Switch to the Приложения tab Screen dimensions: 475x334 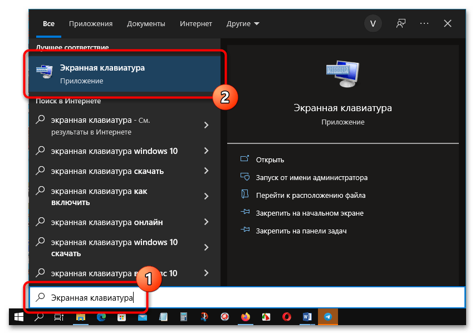point(91,24)
